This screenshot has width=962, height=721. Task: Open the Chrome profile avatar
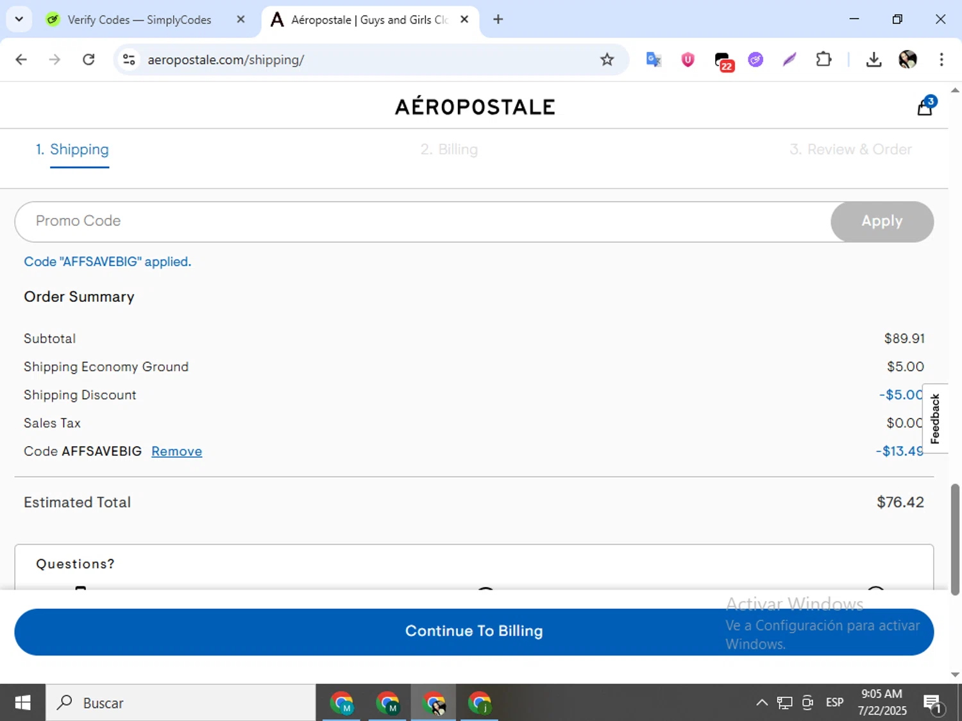pos(907,60)
